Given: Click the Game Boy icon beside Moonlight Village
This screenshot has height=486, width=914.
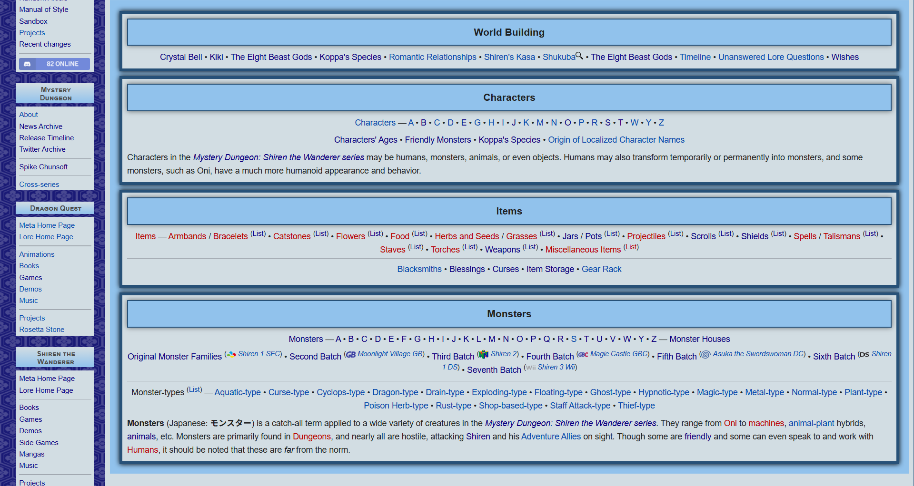Looking at the screenshot, I should [351, 354].
